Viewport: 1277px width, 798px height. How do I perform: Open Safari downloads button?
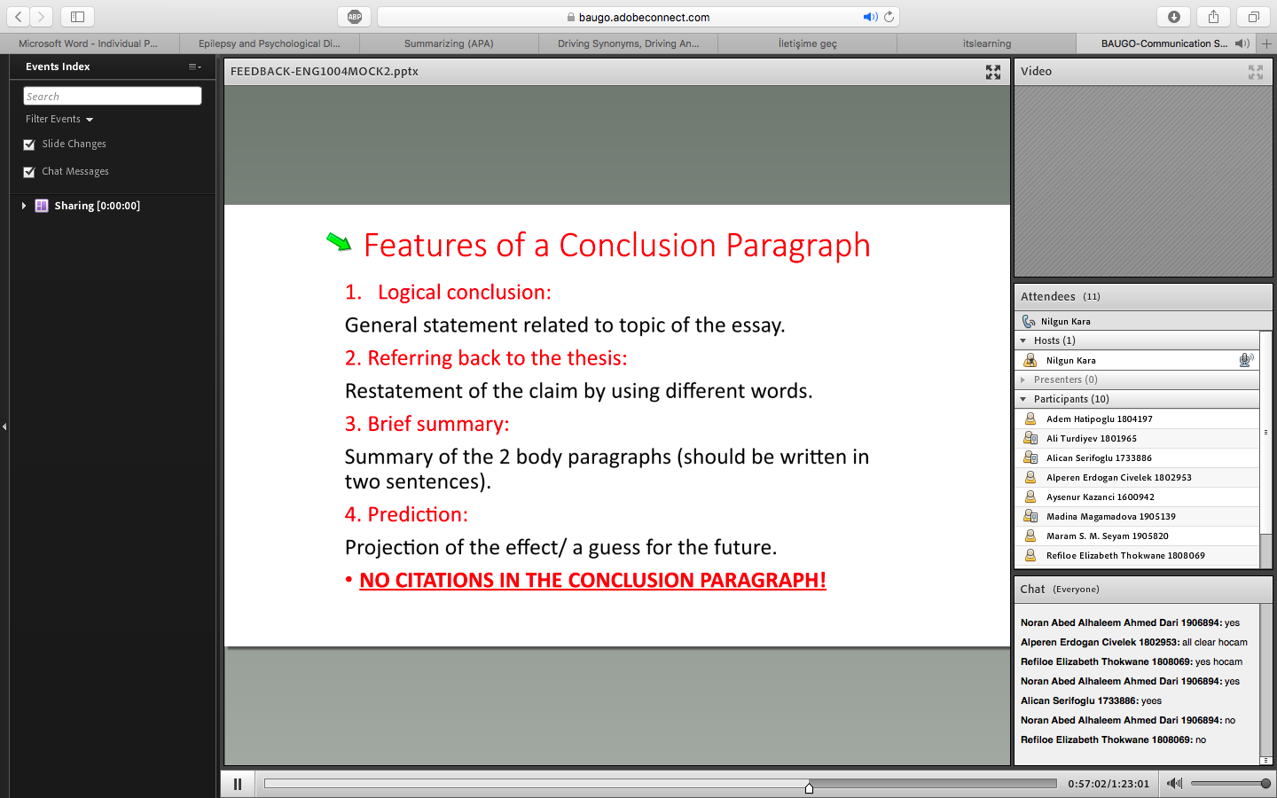coord(1174,17)
